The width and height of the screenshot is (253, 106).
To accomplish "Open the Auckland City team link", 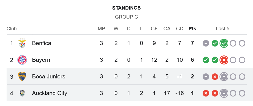I will pyautogui.click(x=50, y=93).
